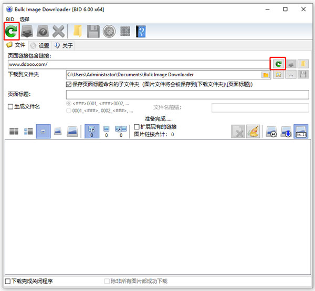The height and width of the screenshot is (291, 315).
Task: Switch to the 关于 tab
Action: [64, 45]
